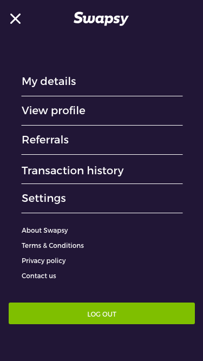203x361 pixels.
Task: Sign out of the Swapsy account
Action: click(102, 313)
